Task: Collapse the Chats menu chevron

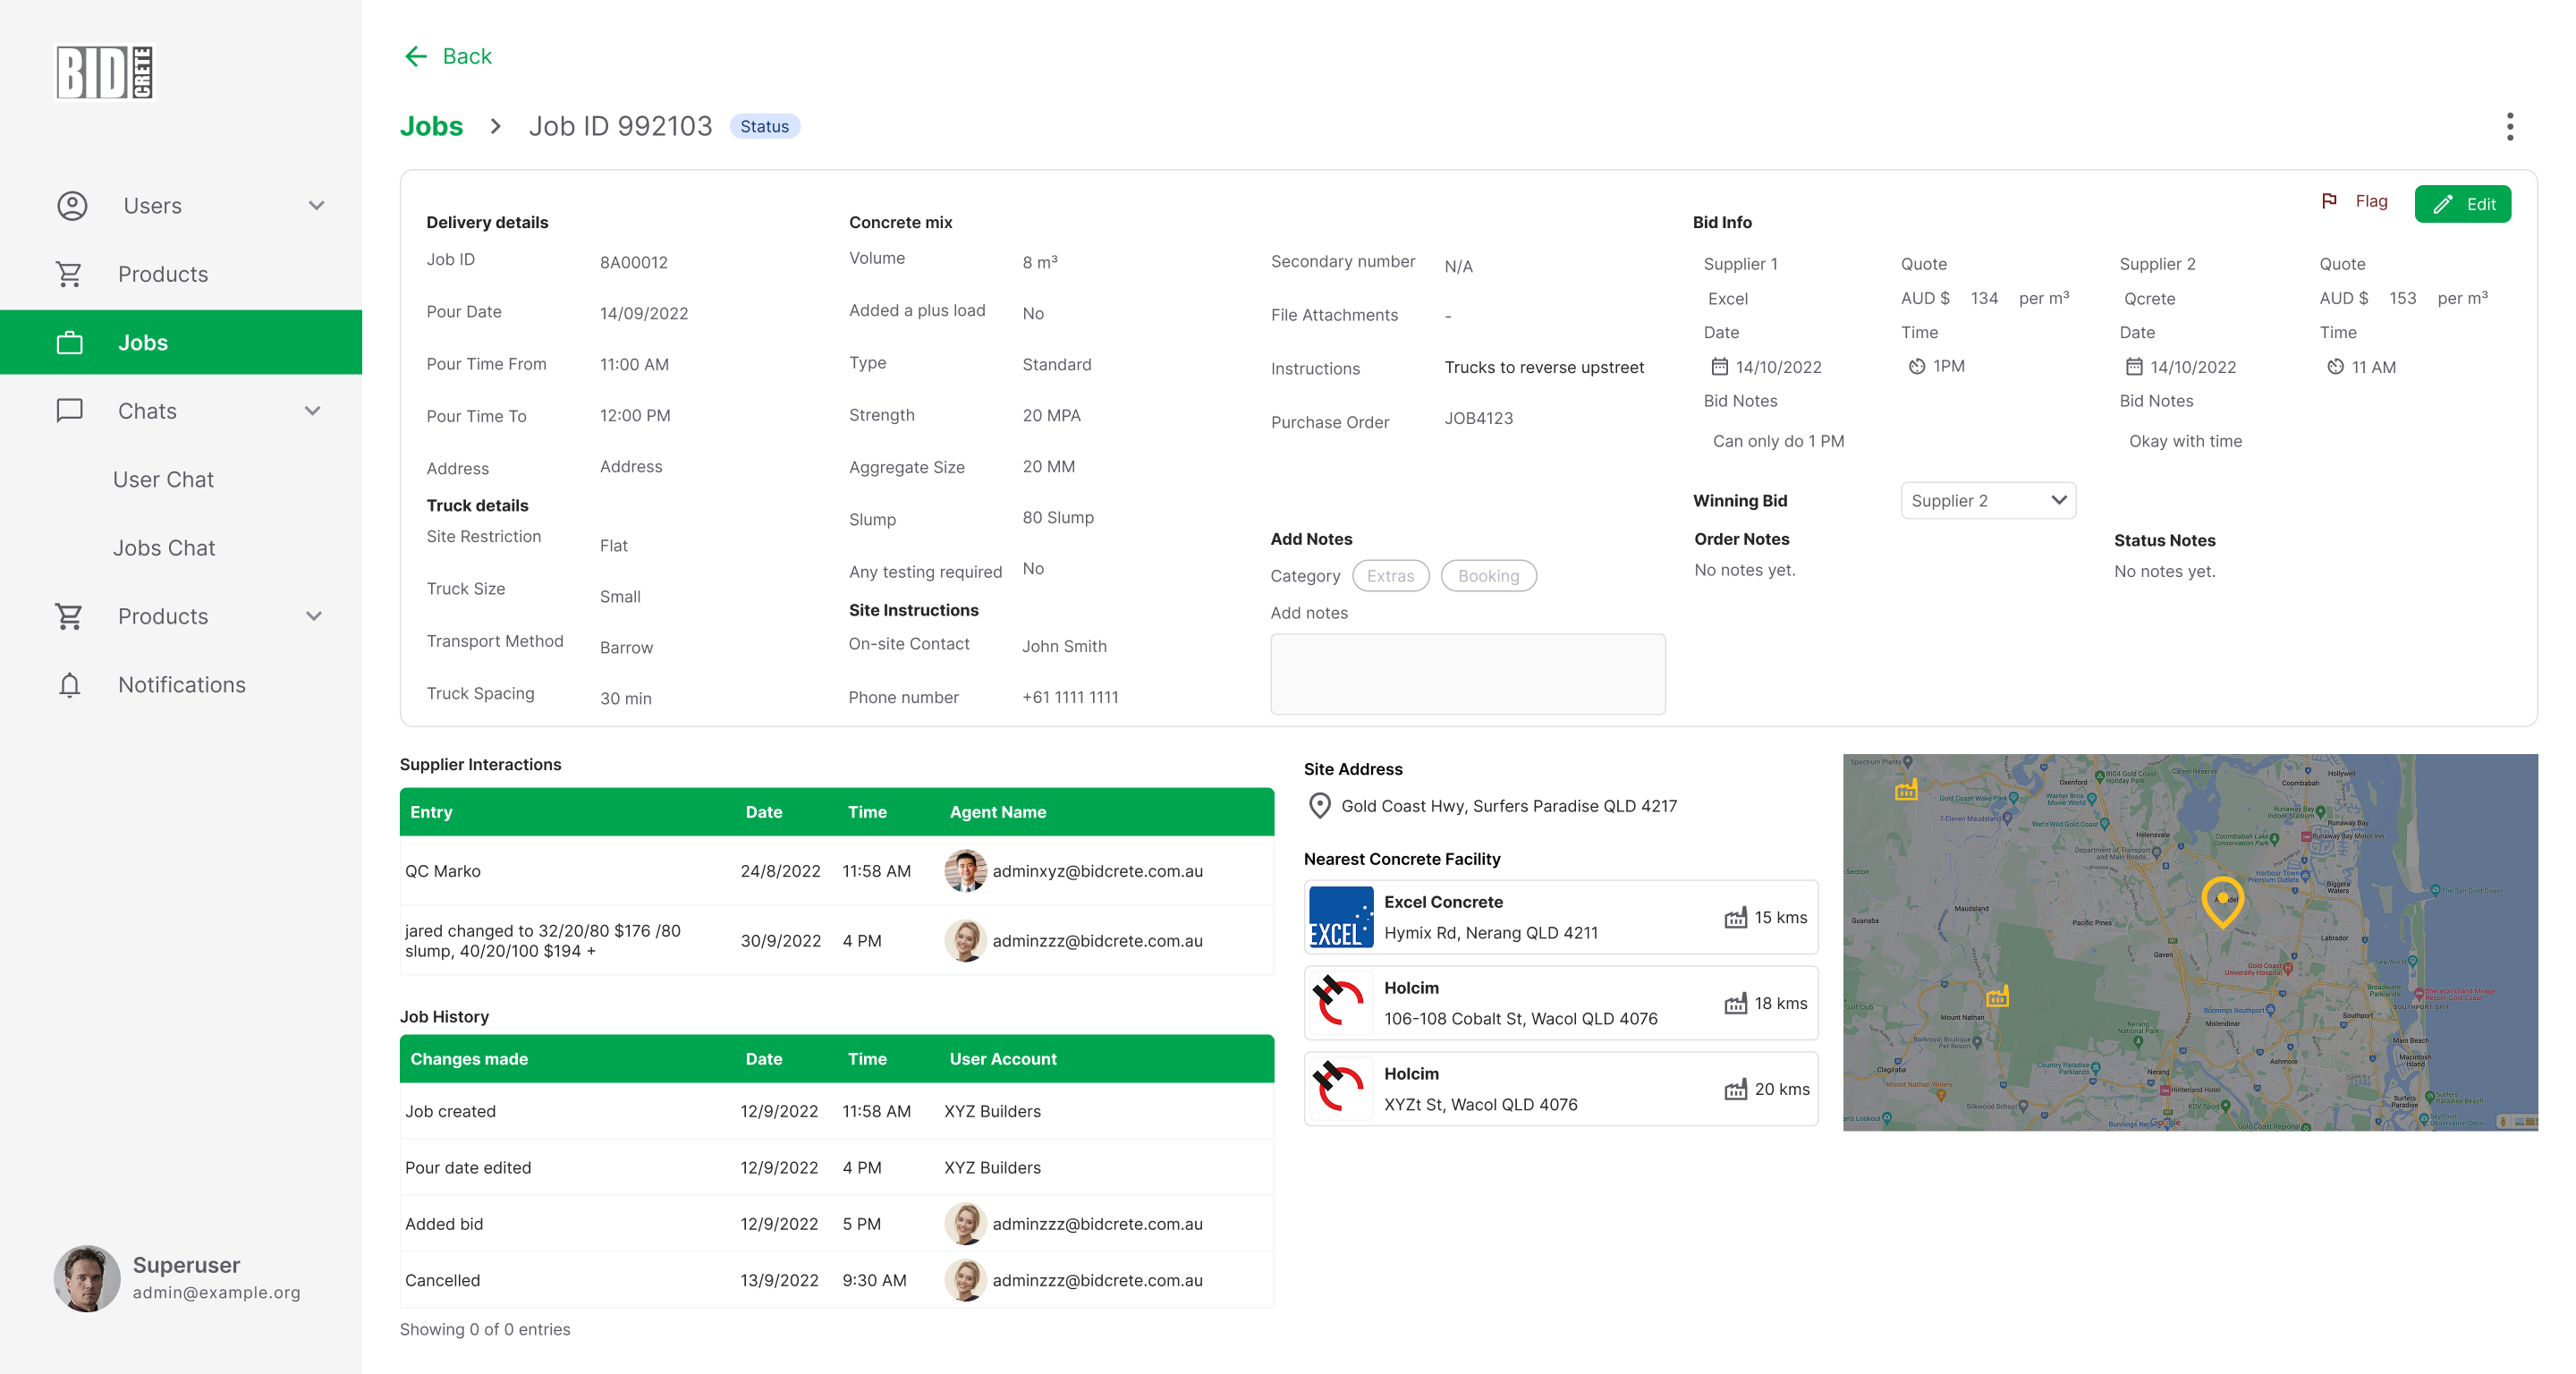Action: click(313, 410)
